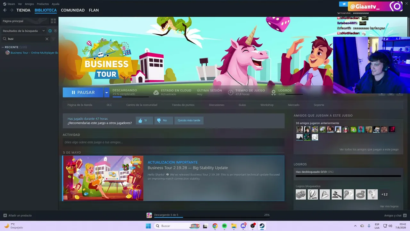Image resolution: width=410 pixels, height=231 pixels.
Task: Click the Añadir un producto button
Action: pyautogui.click(x=18, y=215)
